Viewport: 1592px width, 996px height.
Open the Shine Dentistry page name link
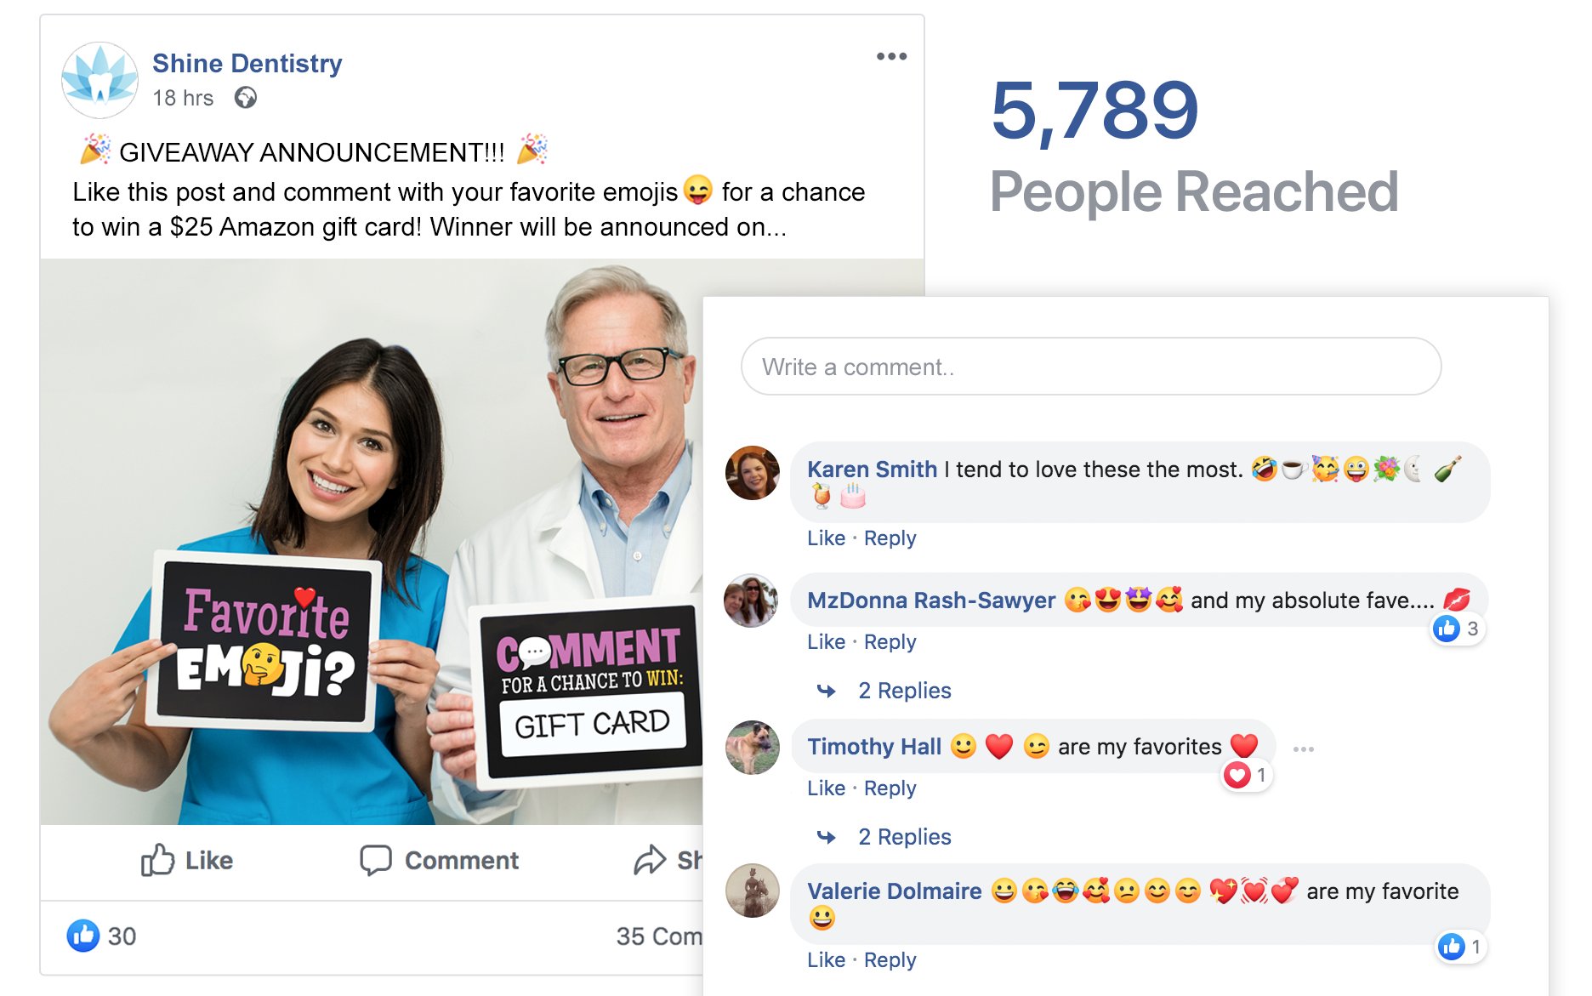[x=247, y=63]
